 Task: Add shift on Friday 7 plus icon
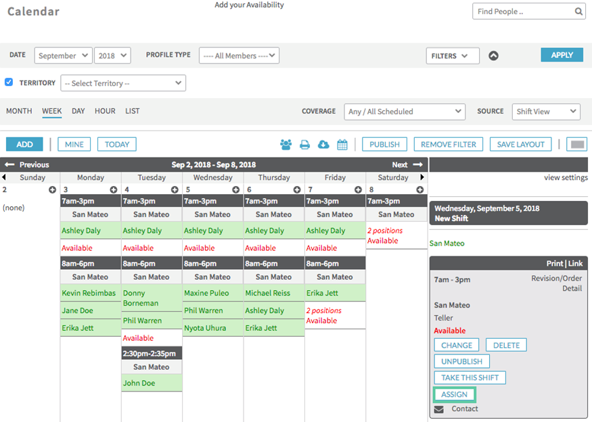[x=359, y=189]
